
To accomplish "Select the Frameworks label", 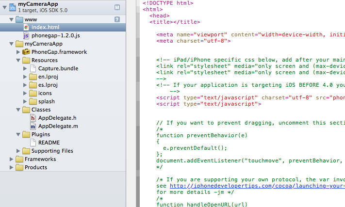I will (x=40, y=159).
